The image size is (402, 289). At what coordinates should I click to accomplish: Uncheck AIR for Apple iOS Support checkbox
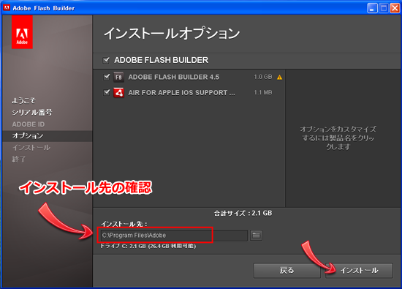click(107, 92)
